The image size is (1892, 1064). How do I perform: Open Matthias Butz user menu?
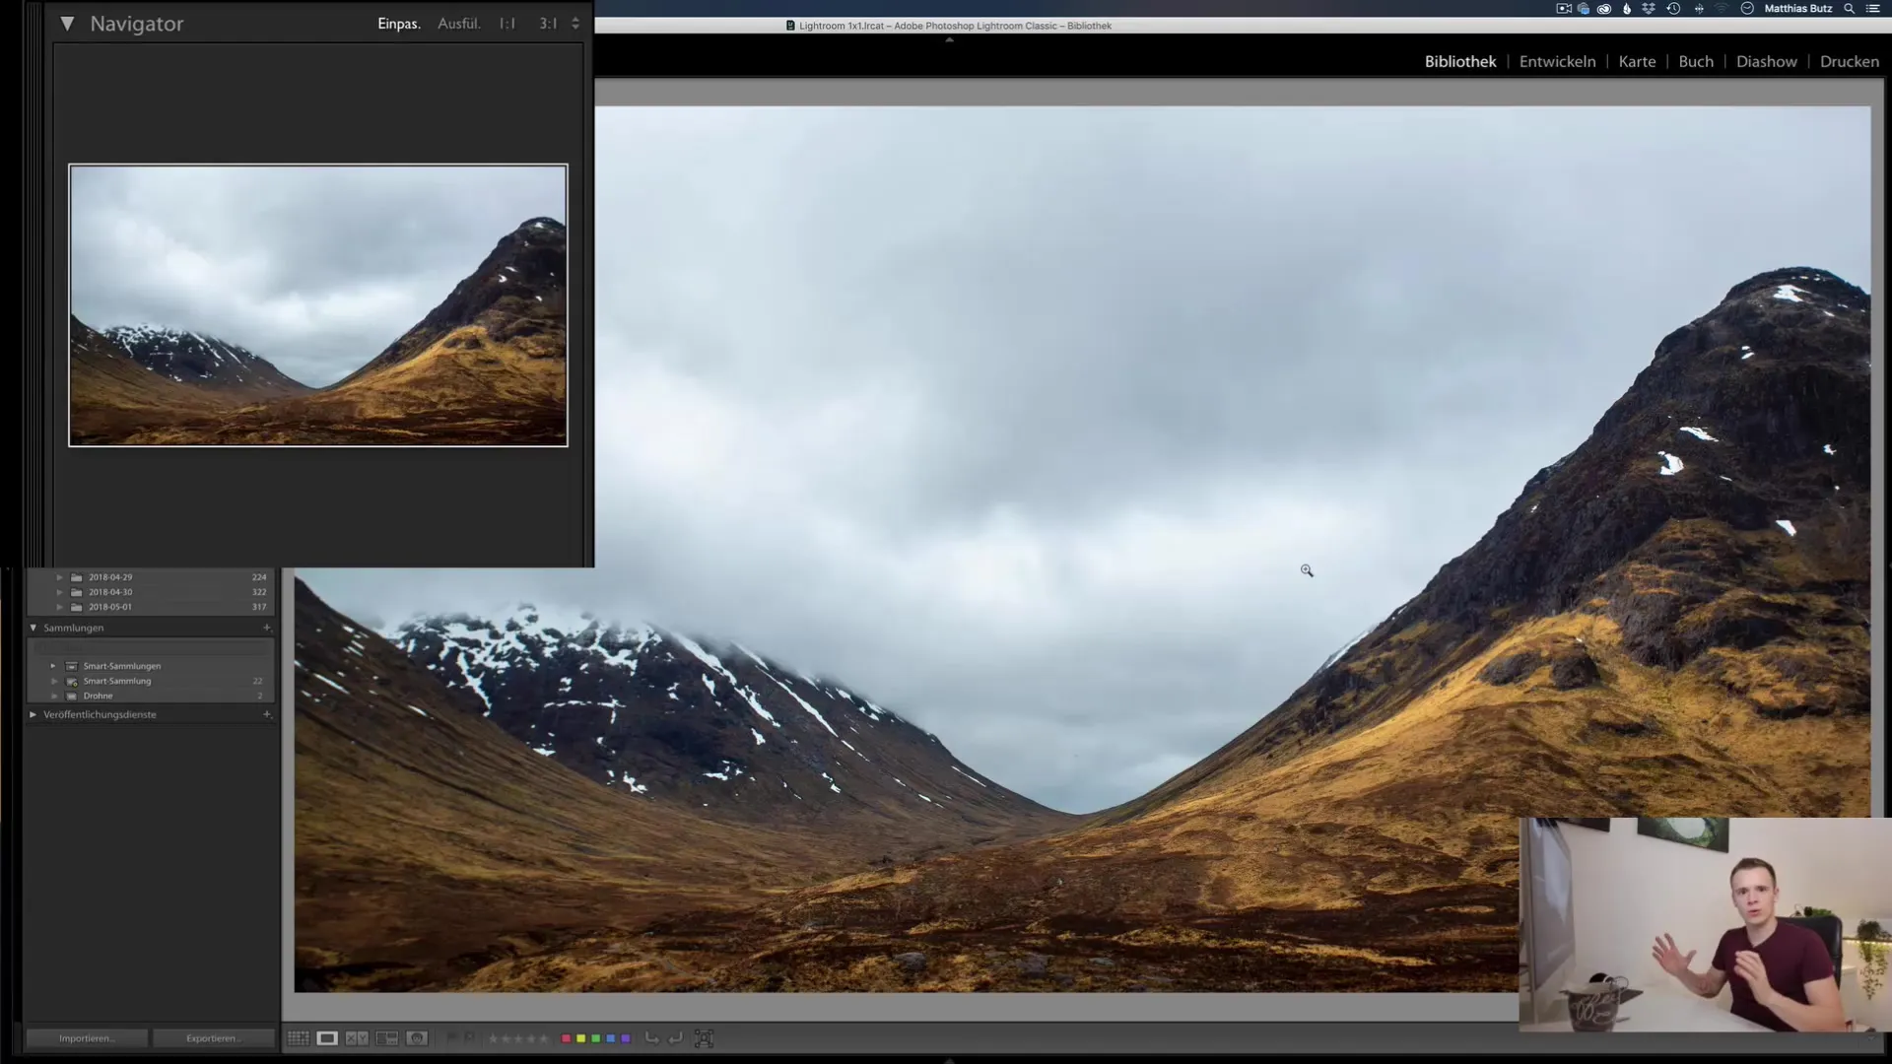1798,8
